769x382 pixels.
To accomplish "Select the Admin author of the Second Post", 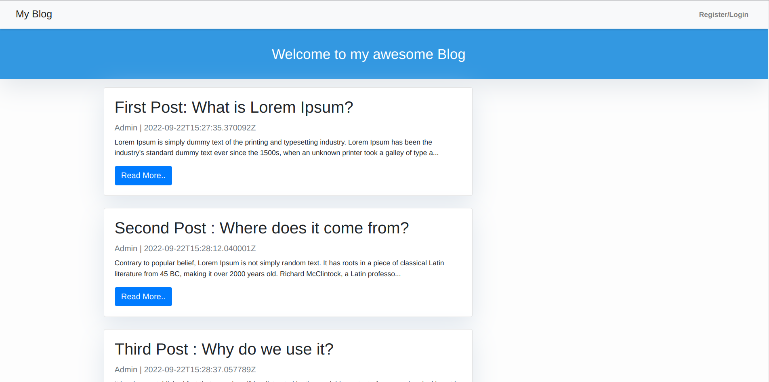I will (x=126, y=248).
